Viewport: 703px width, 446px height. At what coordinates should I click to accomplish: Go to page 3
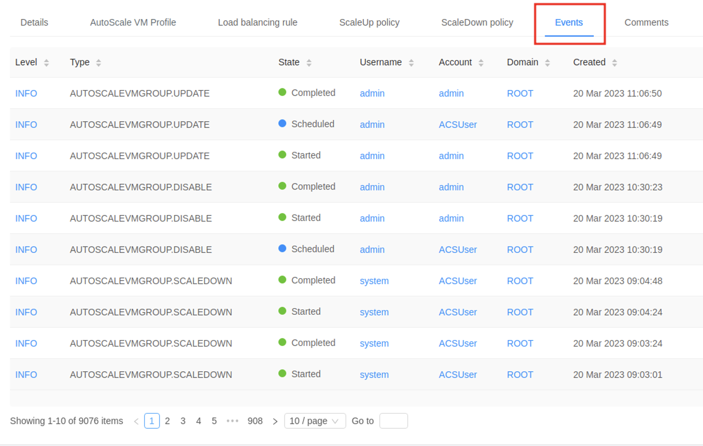(x=183, y=421)
